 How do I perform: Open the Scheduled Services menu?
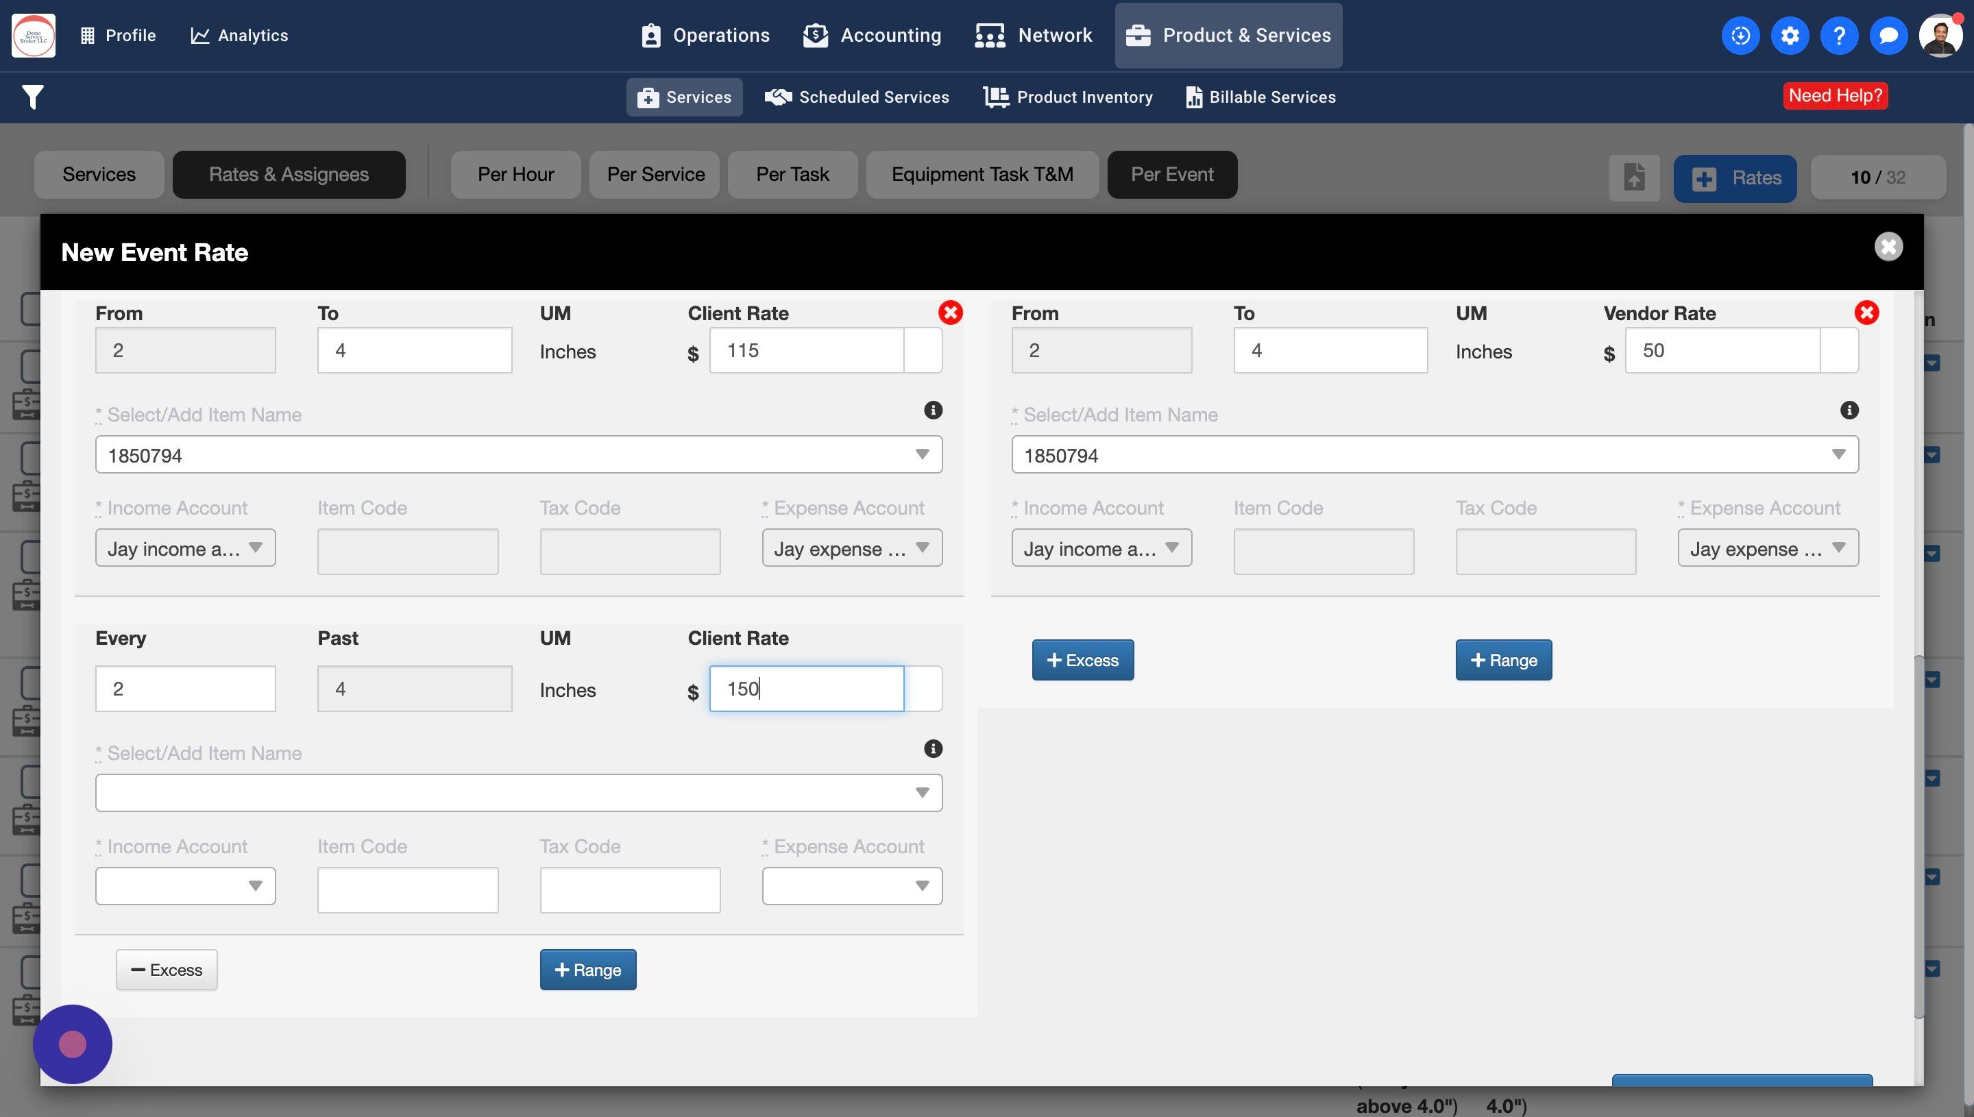point(857,97)
